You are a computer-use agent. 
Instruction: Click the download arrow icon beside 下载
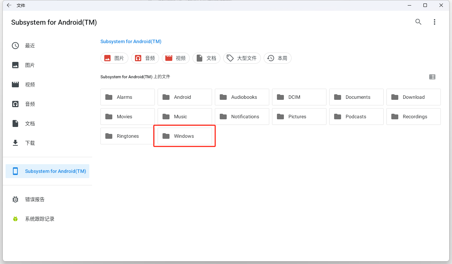(15, 143)
